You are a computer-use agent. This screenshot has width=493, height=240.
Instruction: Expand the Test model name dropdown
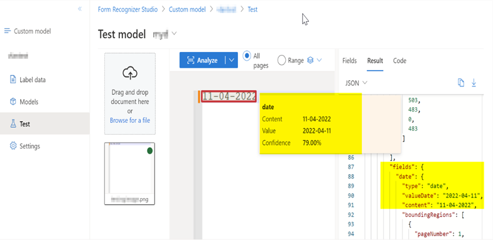coord(174,34)
